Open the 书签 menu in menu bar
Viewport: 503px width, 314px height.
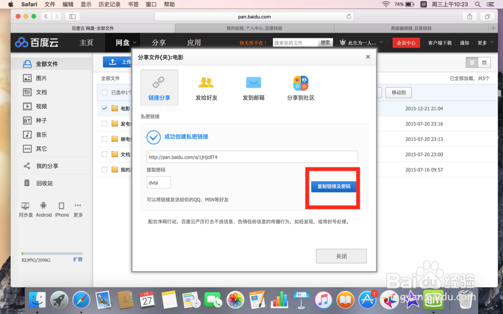pos(132,4)
